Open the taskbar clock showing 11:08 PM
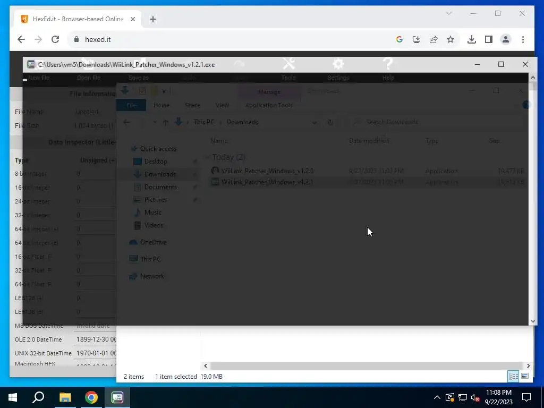The image size is (544, 408). pos(498,397)
